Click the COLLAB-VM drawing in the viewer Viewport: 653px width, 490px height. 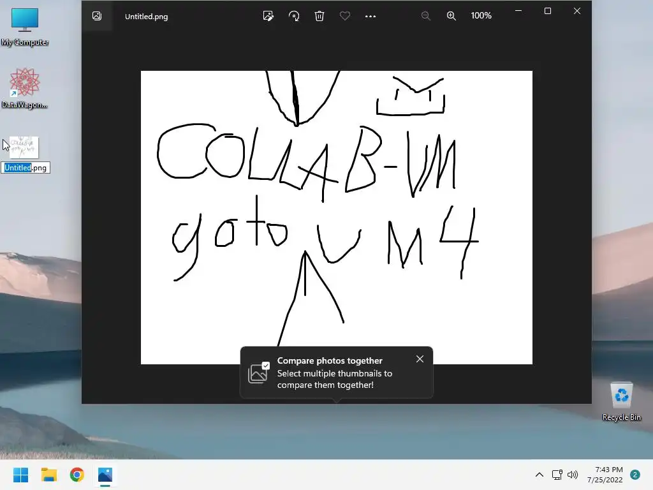(337, 218)
